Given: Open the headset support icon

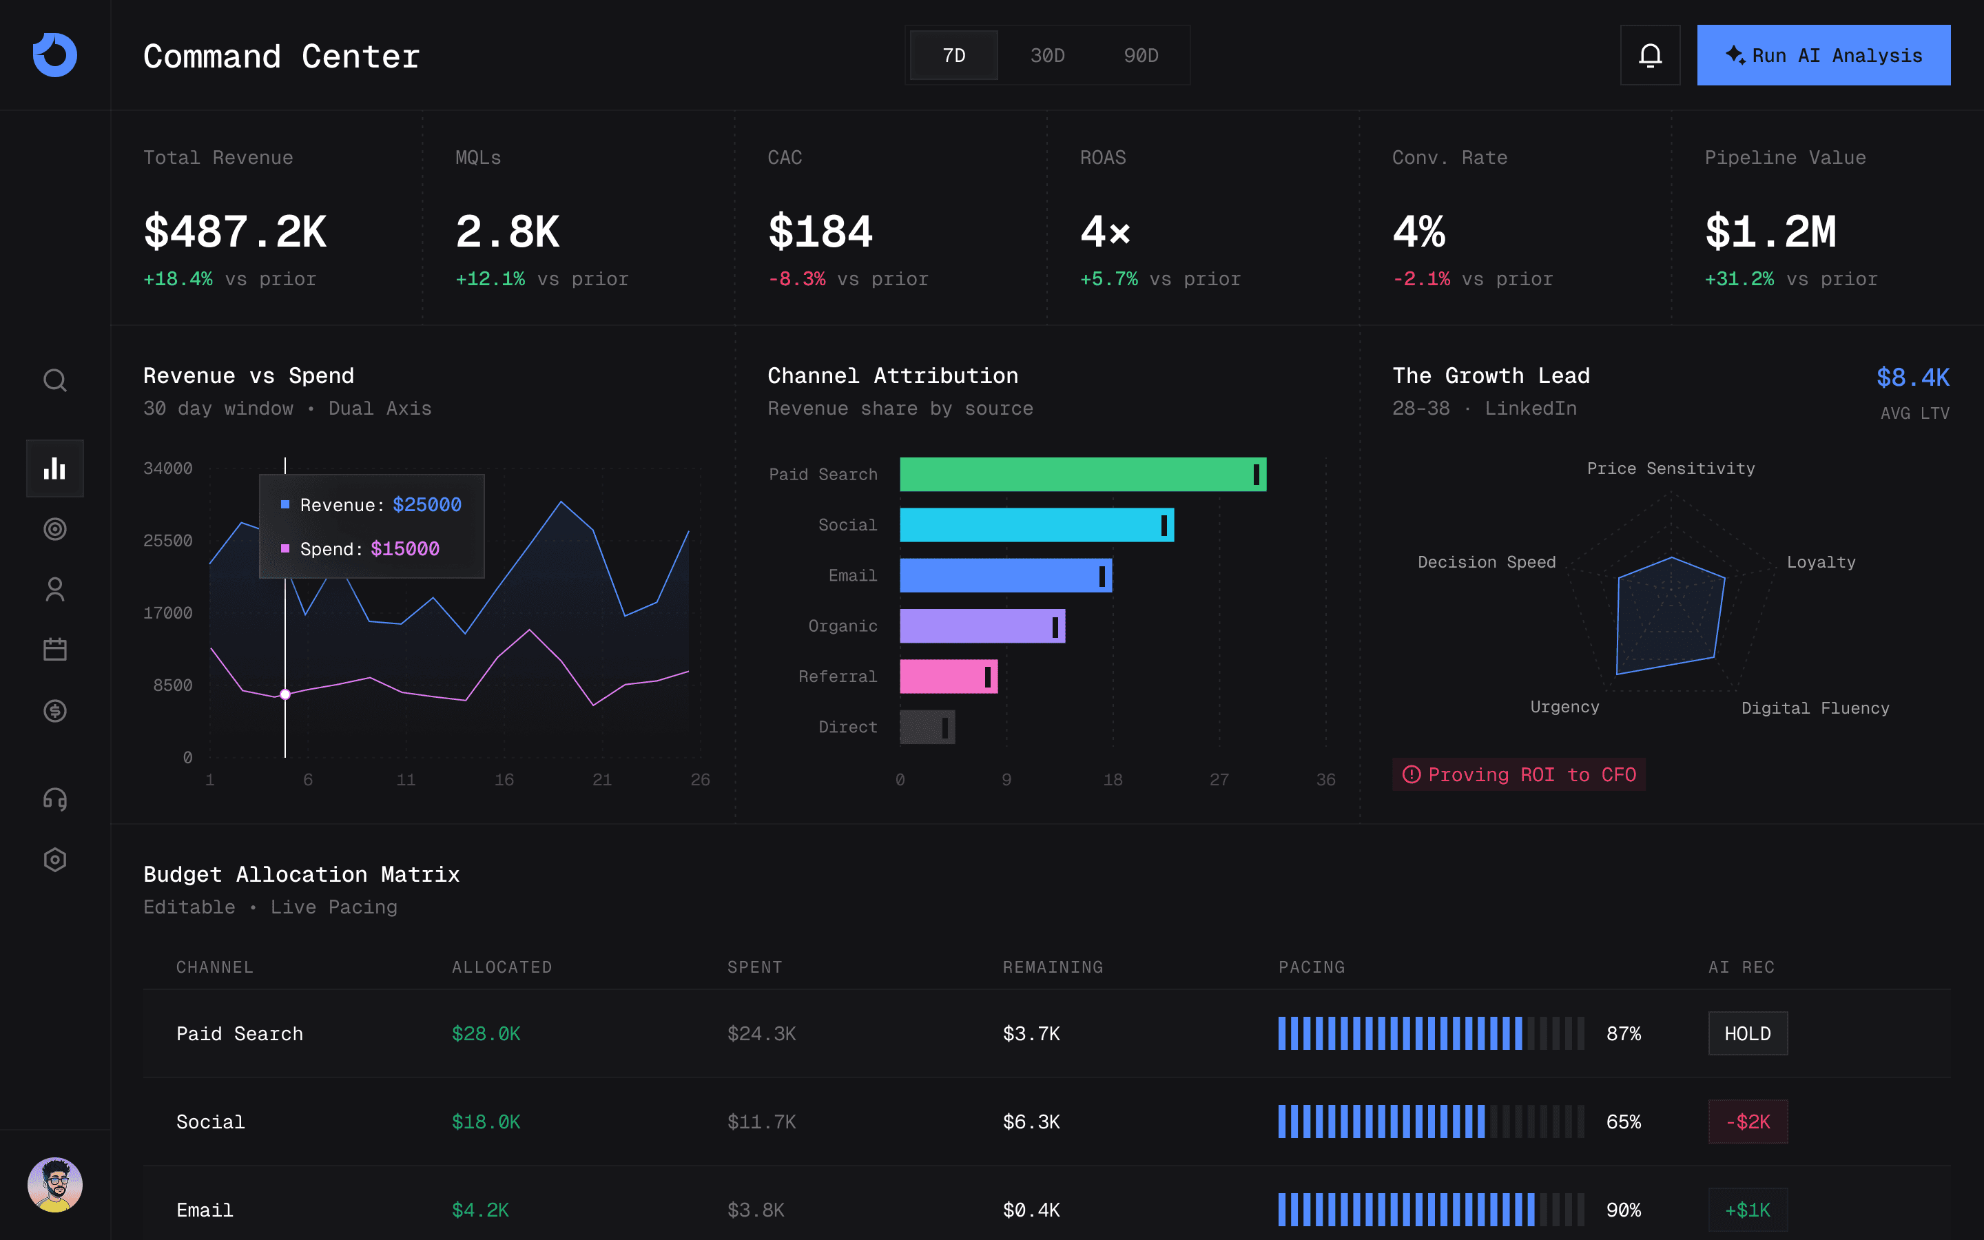Looking at the screenshot, I should pos(55,799).
